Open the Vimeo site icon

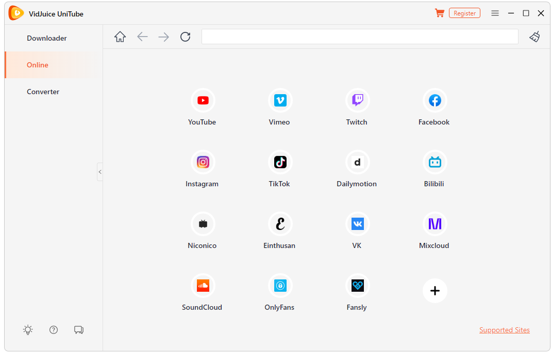tap(280, 100)
